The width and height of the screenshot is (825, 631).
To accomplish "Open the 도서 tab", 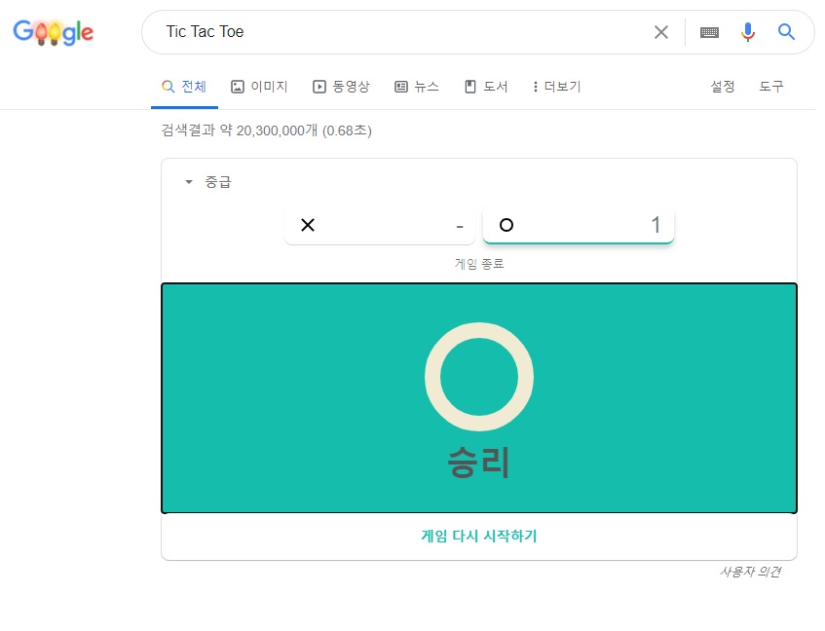I will pyautogui.click(x=486, y=87).
